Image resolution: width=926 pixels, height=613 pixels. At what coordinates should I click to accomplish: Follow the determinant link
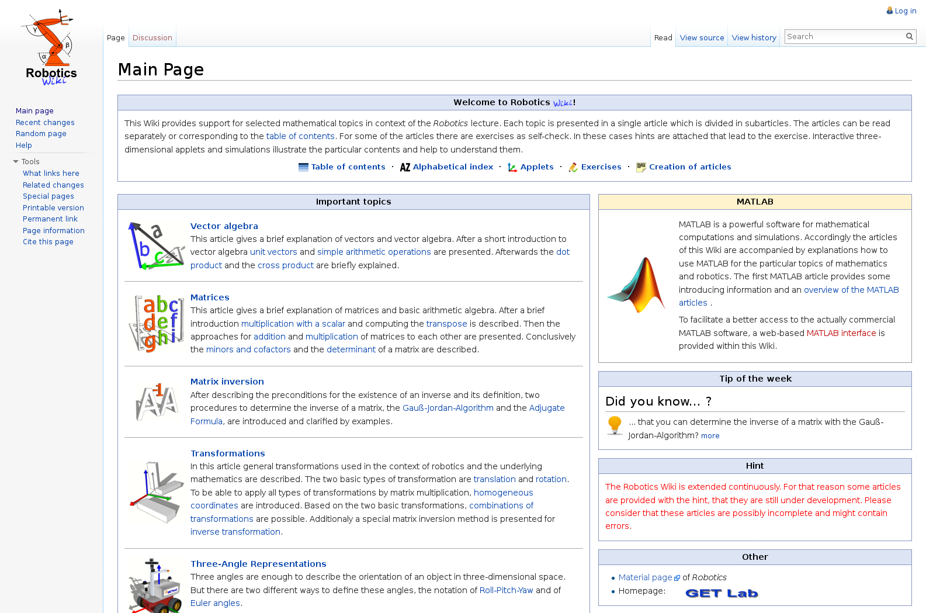point(351,349)
